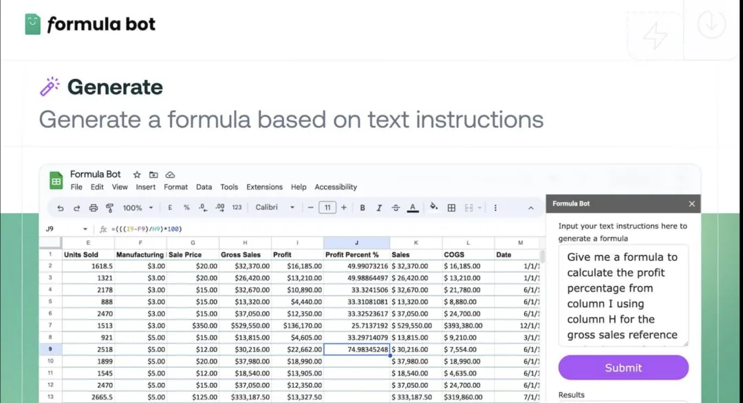Toggle italic formatting
The image size is (743, 403).
coord(379,208)
